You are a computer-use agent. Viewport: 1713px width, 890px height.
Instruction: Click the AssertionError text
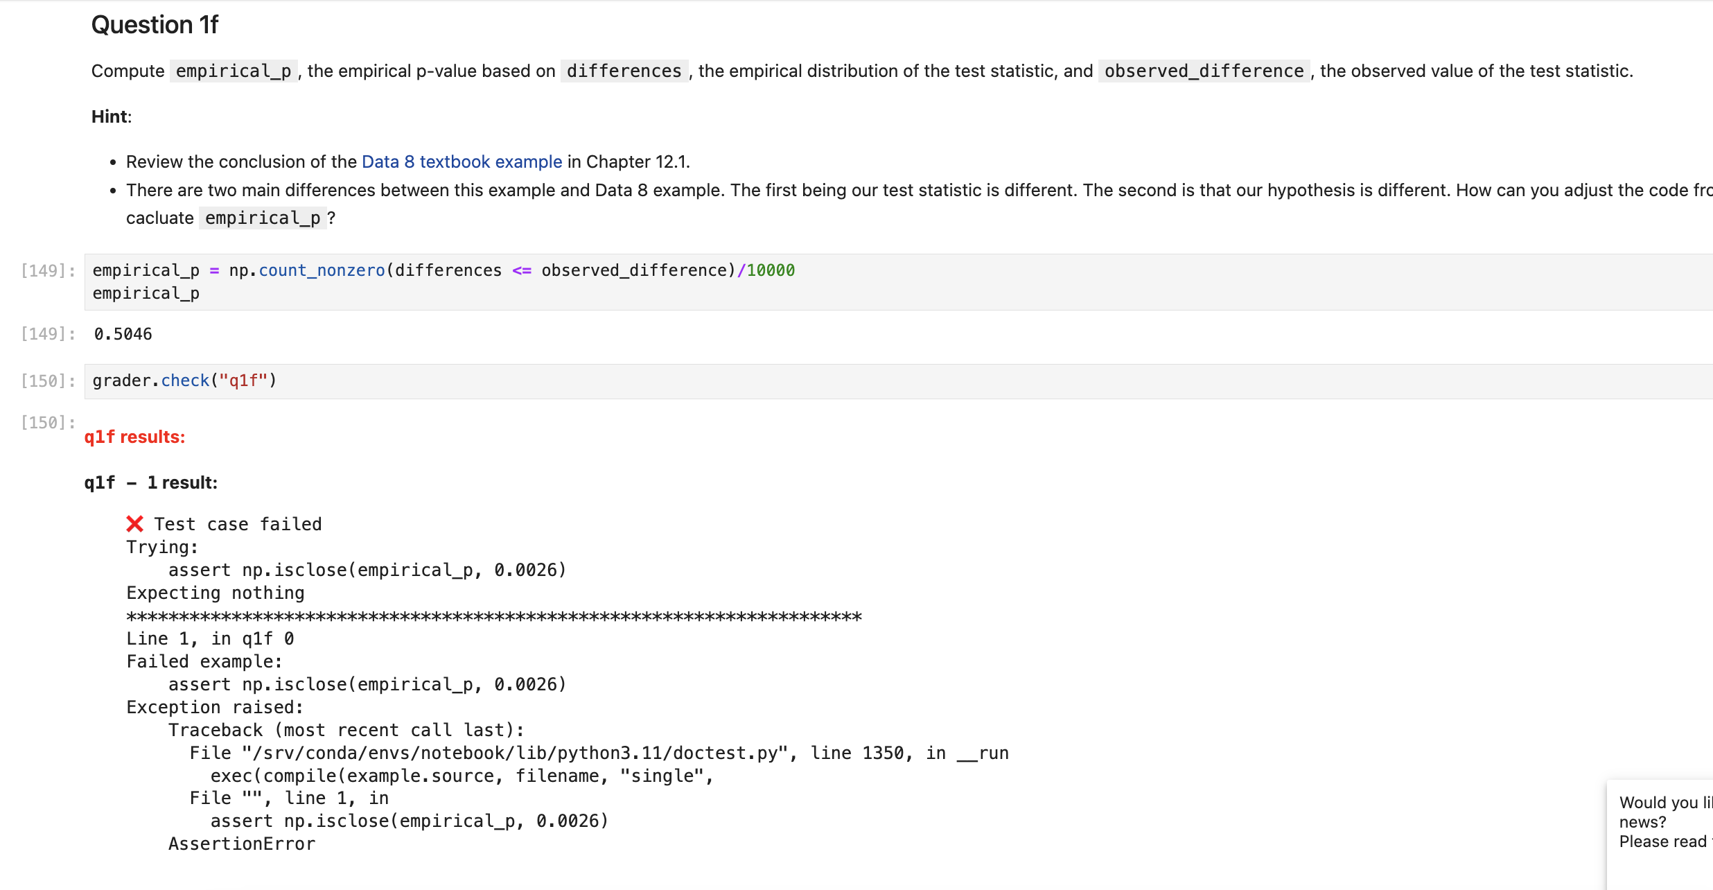[x=242, y=844]
